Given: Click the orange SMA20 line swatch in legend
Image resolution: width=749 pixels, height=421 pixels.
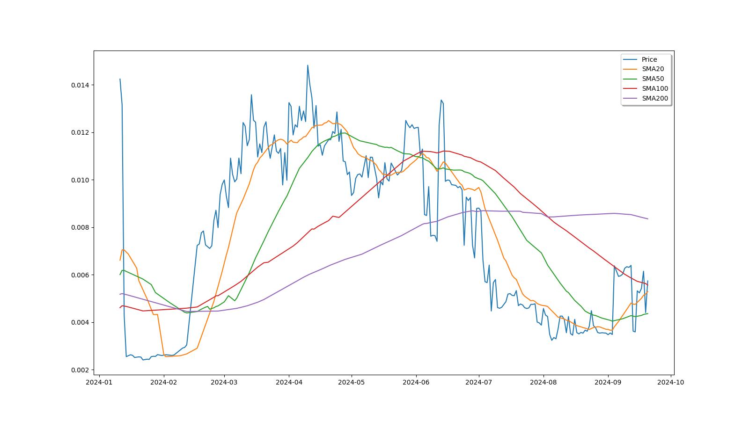Looking at the screenshot, I should (631, 69).
